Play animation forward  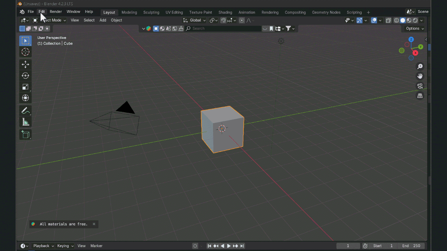pyautogui.click(x=229, y=246)
